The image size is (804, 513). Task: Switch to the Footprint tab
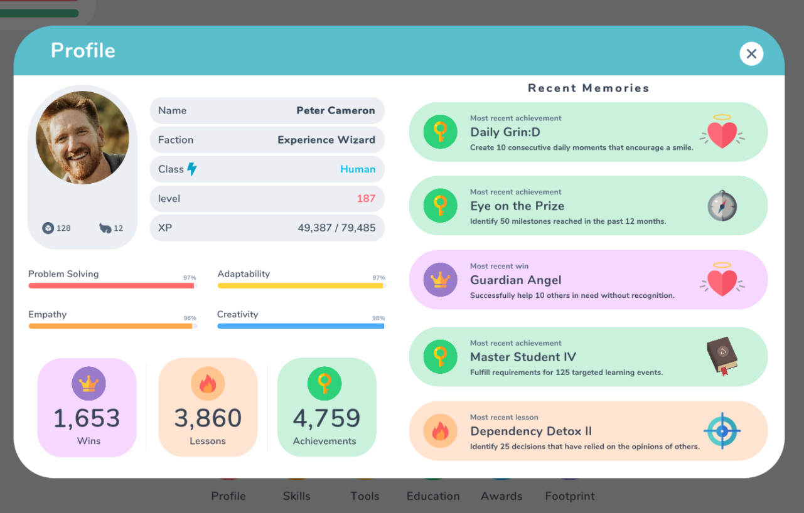coord(569,496)
